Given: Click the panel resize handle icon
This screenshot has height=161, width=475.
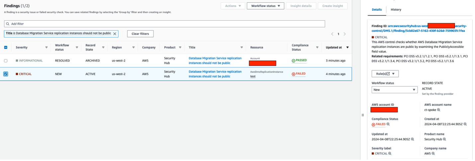Looking at the screenshot, I should coord(363,115).
